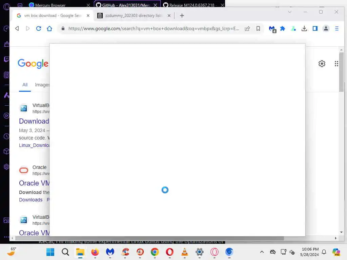347x260 pixels.
Task: Click the green-blue extension icon in toolbar
Action: coord(293,28)
